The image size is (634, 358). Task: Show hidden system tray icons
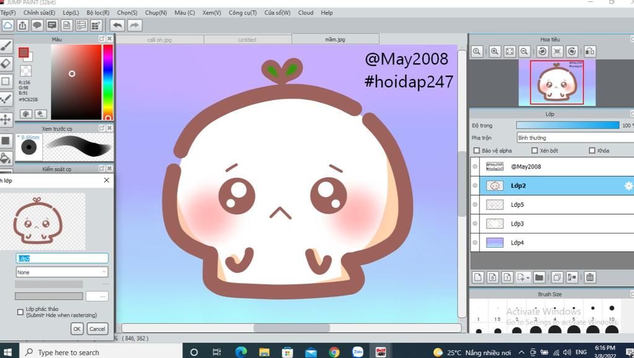point(521,352)
